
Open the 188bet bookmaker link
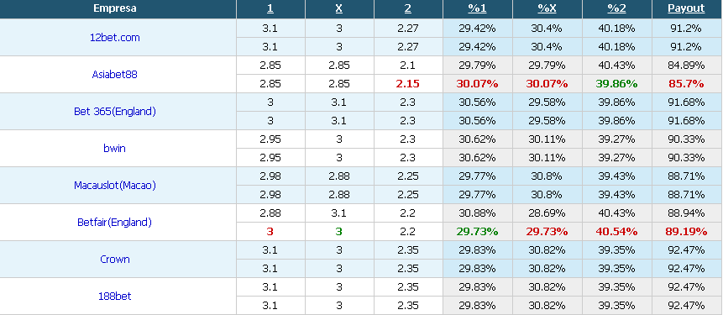[115, 296]
